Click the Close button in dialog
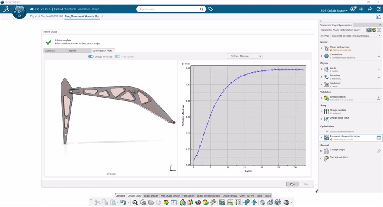 292,184
